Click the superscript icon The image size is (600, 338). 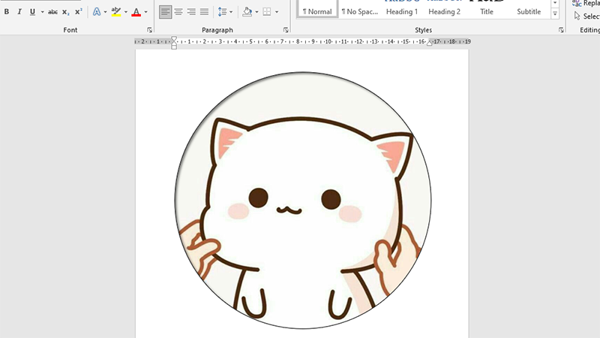[79, 12]
